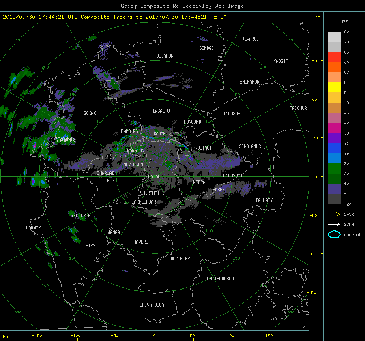
Task: Click the km unit label at bottom left
Action: point(6,337)
